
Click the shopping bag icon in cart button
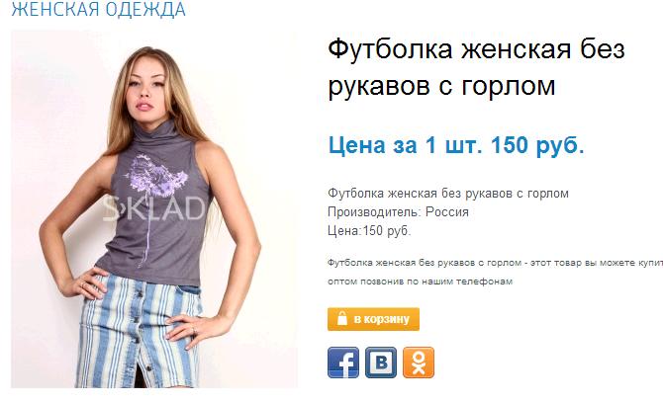point(342,318)
